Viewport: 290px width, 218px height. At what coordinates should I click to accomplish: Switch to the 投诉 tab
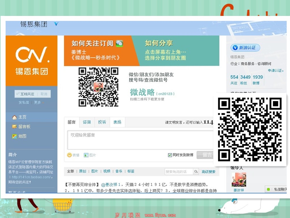tap(102, 122)
